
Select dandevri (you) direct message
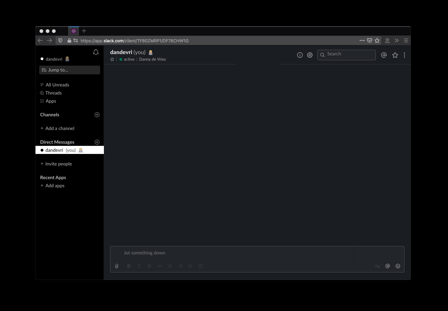70,150
